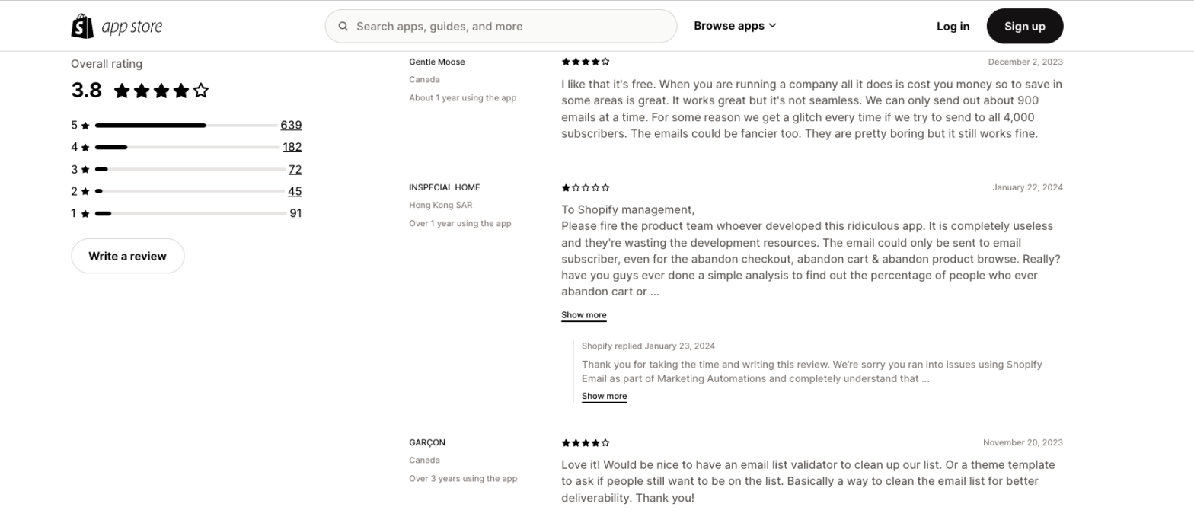Open the 72 three-star reviews link

[x=295, y=169]
